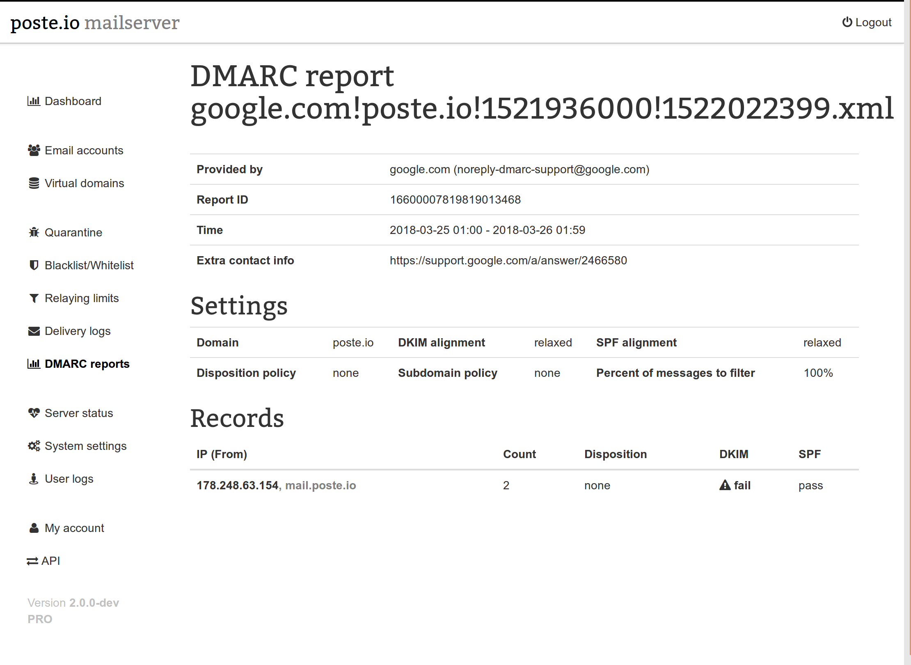This screenshot has height=665, width=911.
Task: Click the User logs icon
Action: pos(34,479)
